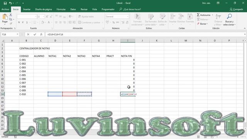Open the Pegar paste button
The height and width of the screenshot is (139, 247).
point(5,19)
